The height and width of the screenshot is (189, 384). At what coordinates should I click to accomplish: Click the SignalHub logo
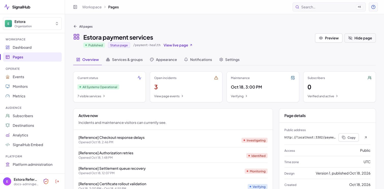click(17, 7)
